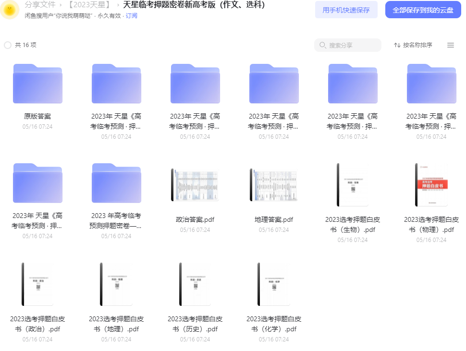Focus the 搜索分享 search field

coord(348,45)
